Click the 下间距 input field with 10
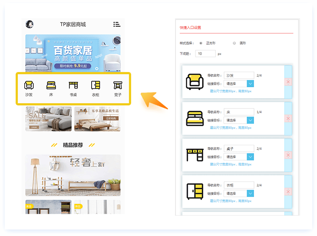Screen dimensions: 317x236 tap(205, 53)
